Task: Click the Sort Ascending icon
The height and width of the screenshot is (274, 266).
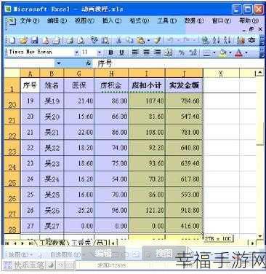Action: point(216,40)
